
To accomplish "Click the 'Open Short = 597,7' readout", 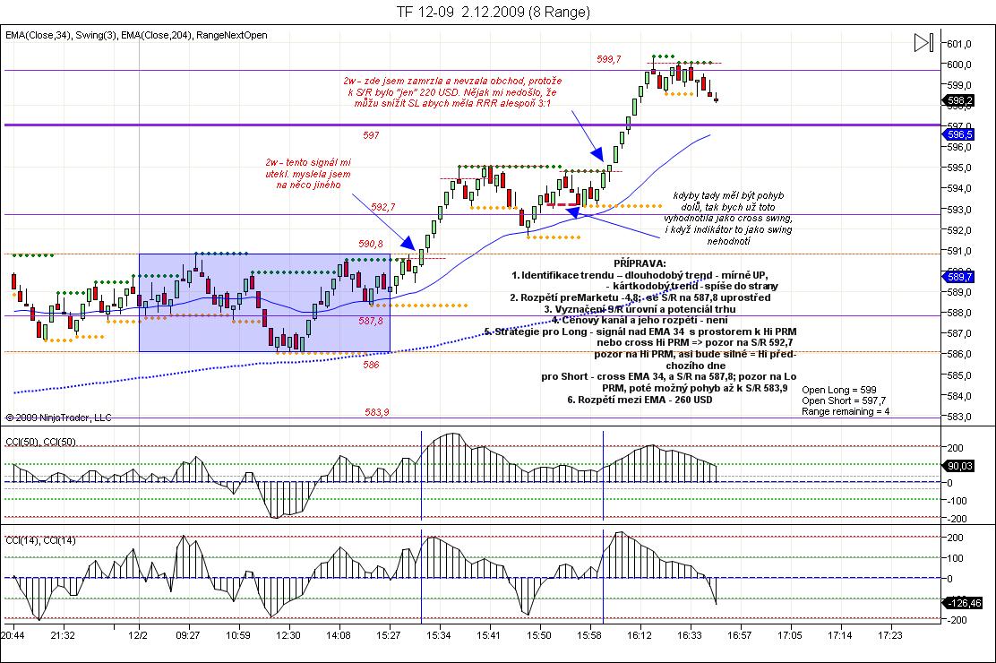I will tap(844, 400).
